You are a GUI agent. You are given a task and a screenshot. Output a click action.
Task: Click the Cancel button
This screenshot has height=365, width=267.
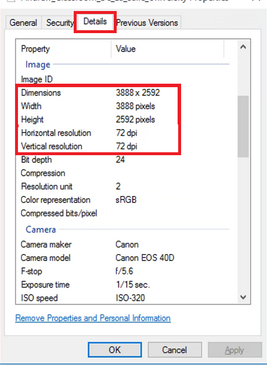tap(175, 350)
